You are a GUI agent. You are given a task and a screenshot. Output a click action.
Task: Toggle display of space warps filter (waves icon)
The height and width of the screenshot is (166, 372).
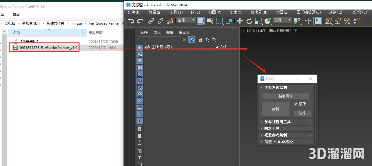coord(140,81)
